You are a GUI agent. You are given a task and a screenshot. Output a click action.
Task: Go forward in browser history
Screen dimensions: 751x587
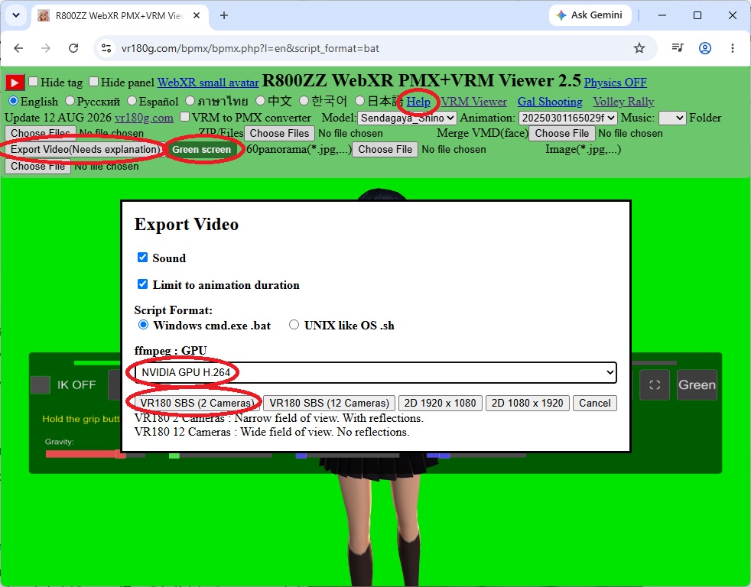[45, 48]
